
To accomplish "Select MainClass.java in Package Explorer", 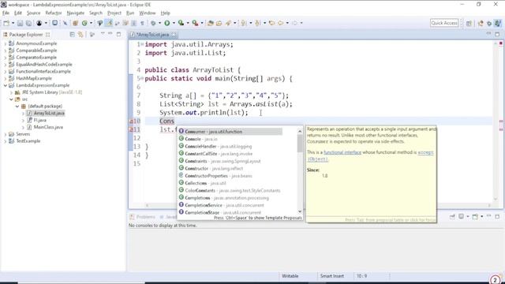I will pos(48,127).
